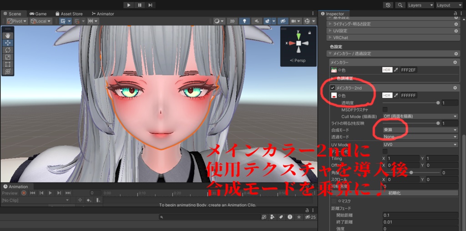Open ライティング・明るさ設定 gear menu
Screen dimensions: 466x231
pyautogui.click(x=456, y=24)
